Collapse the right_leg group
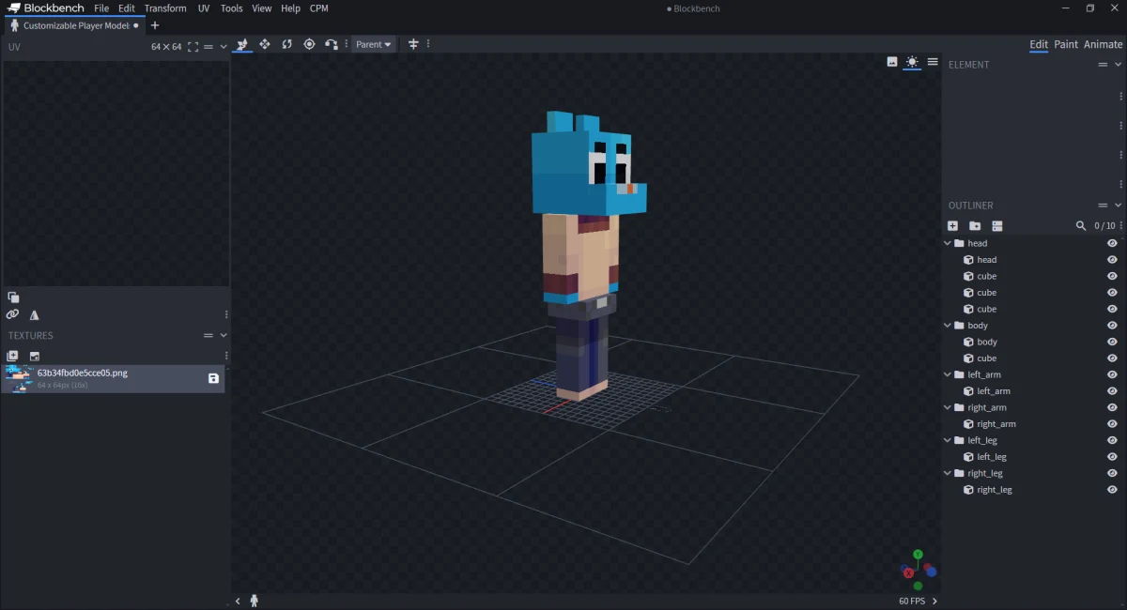Image resolution: width=1127 pixels, height=610 pixels. [948, 473]
